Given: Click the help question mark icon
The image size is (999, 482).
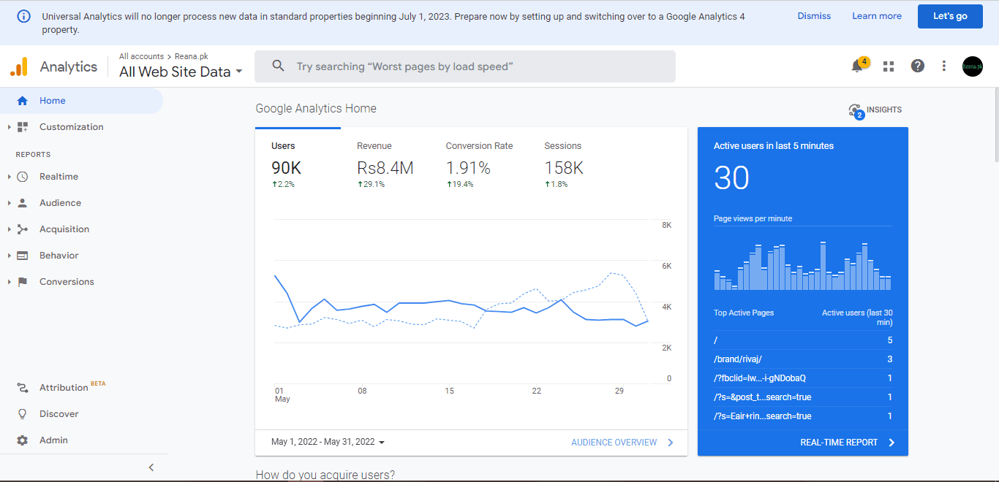Looking at the screenshot, I should (x=918, y=66).
